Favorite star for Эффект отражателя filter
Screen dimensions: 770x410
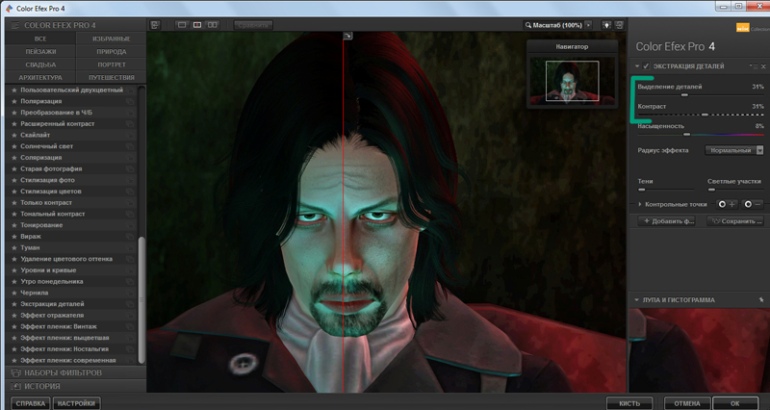coord(14,316)
